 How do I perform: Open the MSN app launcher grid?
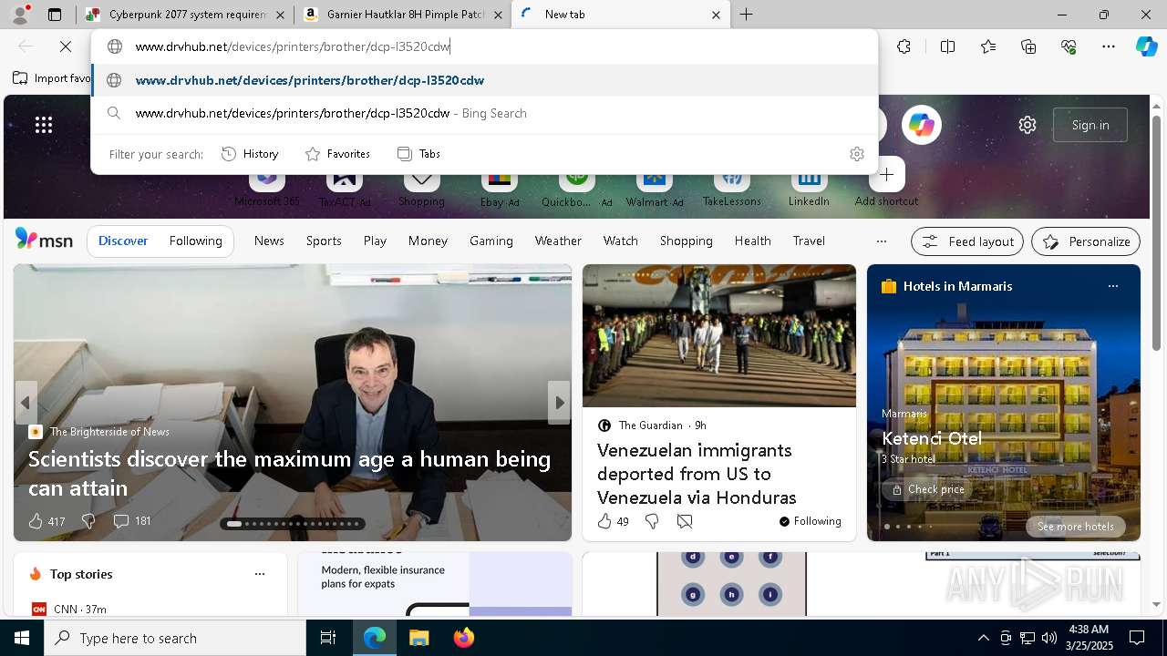click(x=44, y=125)
